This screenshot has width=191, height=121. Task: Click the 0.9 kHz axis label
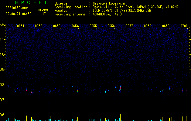pyautogui.click(x=3, y=70)
